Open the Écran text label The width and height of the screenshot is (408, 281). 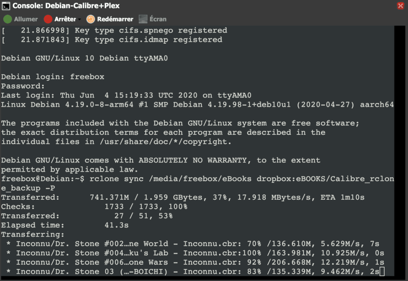(x=158, y=19)
